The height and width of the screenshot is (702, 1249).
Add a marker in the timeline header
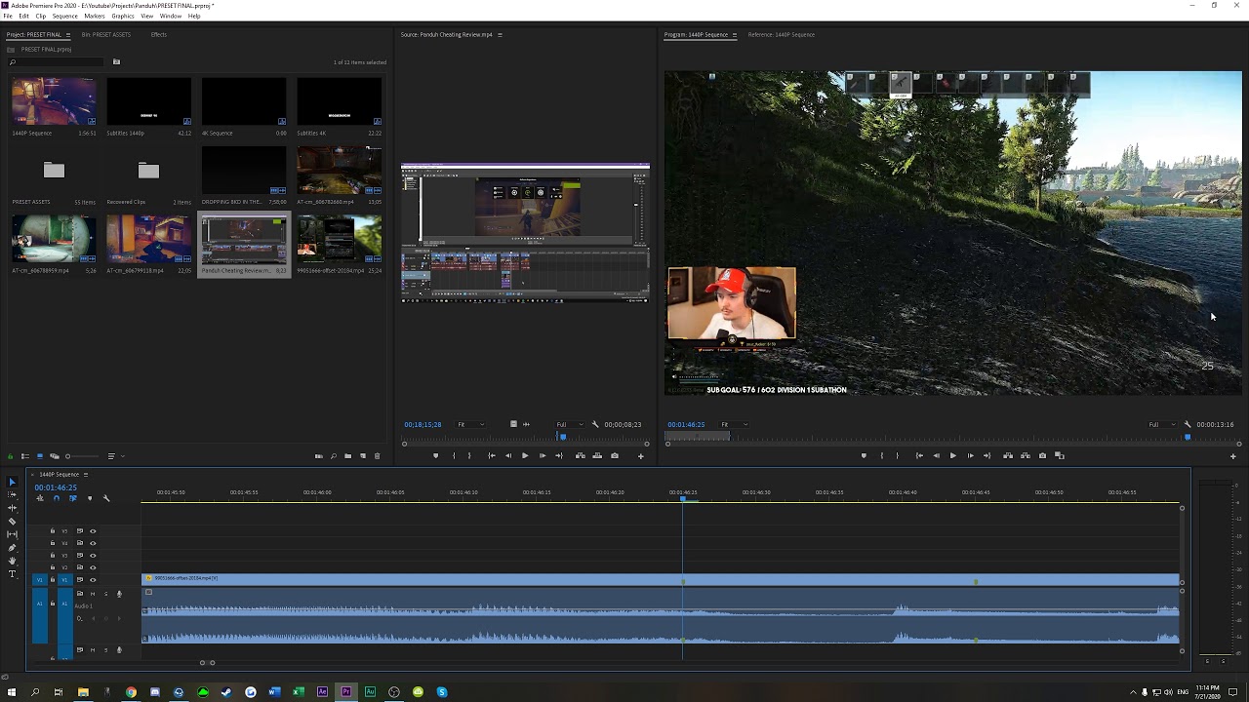pos(90,498)
